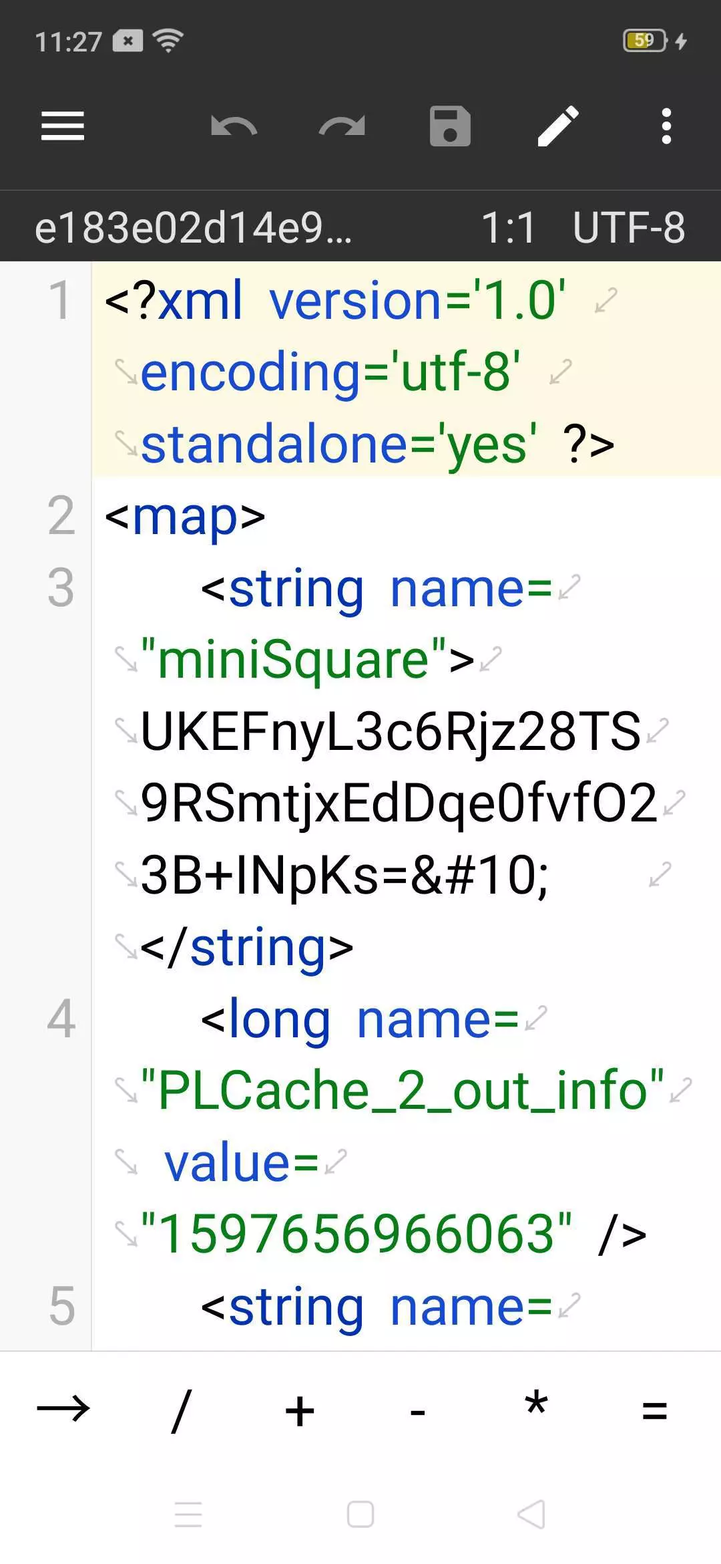The image size is (721, 1564).
Task: Open the three-dot overflow menu
Action: [x=666, y=126]
